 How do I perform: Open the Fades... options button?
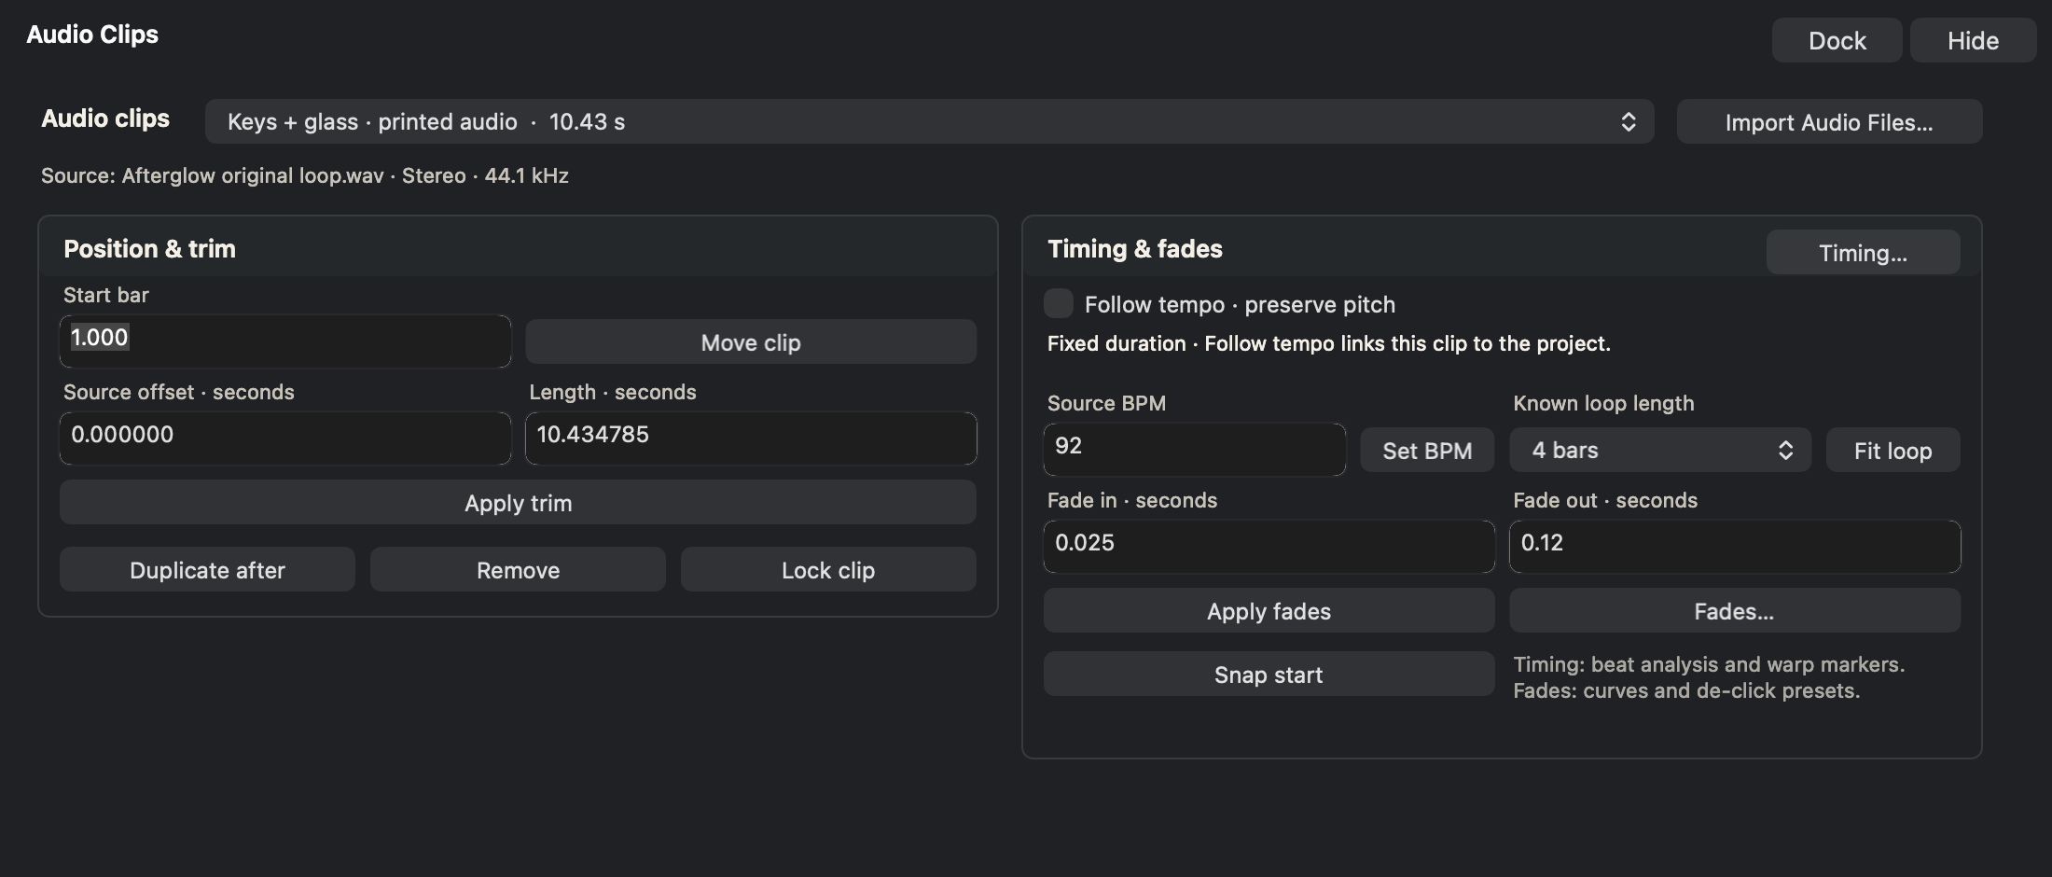pyautogui.click(x=1735, y=610)
